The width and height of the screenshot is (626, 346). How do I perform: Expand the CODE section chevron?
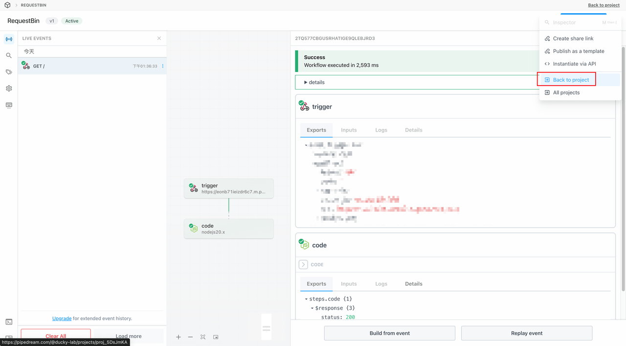tap(303, 264)
